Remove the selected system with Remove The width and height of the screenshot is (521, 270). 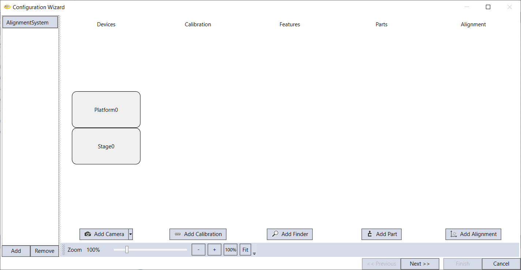[x=45, y=251]
